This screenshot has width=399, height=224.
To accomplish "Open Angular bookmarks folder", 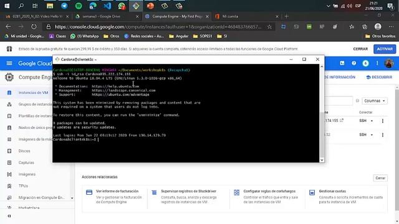I will pos(179,36).
